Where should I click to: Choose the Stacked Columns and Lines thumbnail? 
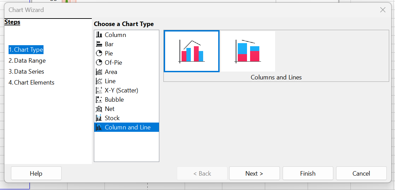(x=248, y=51)
